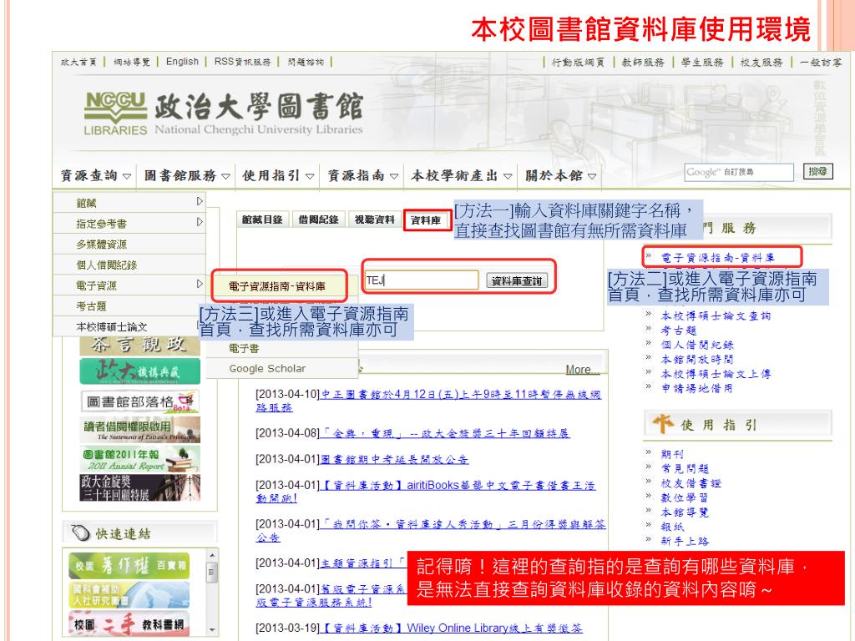The height and width of the screenshot is (641, 855).
Task: Switch to the 資料庫 tab
Action: 426,220
